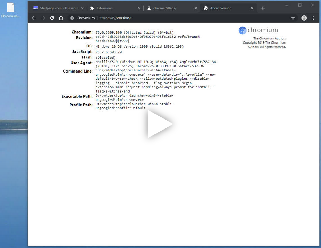Click the Startpage tab favicon
321x248 pixels.
(36, 8)
